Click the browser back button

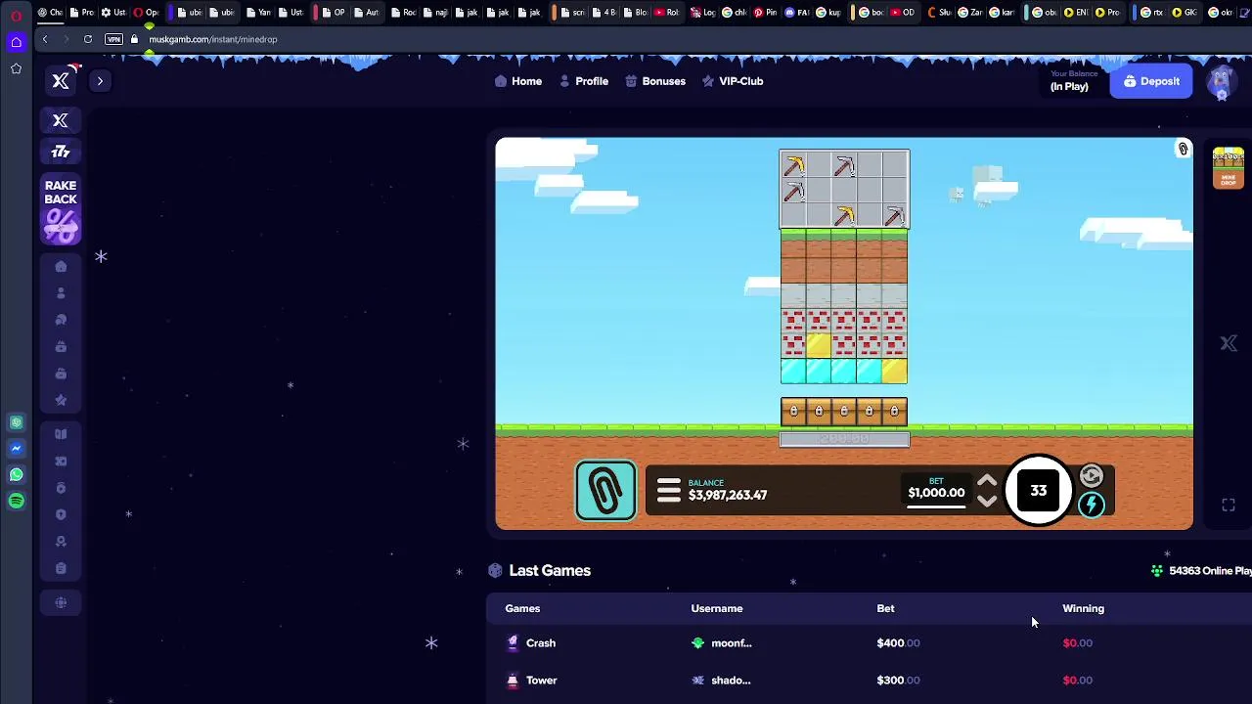pos(44,39)
